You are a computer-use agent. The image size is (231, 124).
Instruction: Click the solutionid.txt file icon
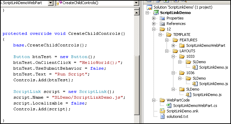click(162, 116)
